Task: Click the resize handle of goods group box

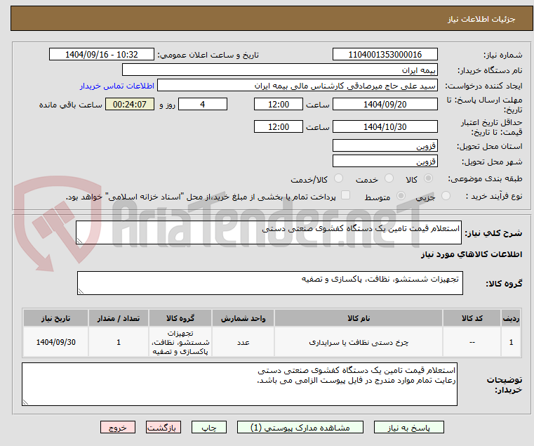Action: [81, 291]
